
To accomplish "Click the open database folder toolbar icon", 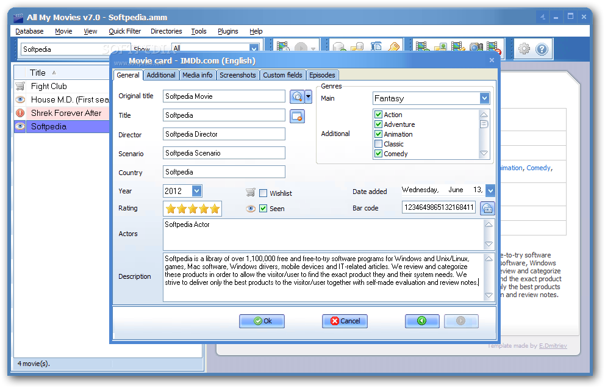I will [x=357, y=48].
